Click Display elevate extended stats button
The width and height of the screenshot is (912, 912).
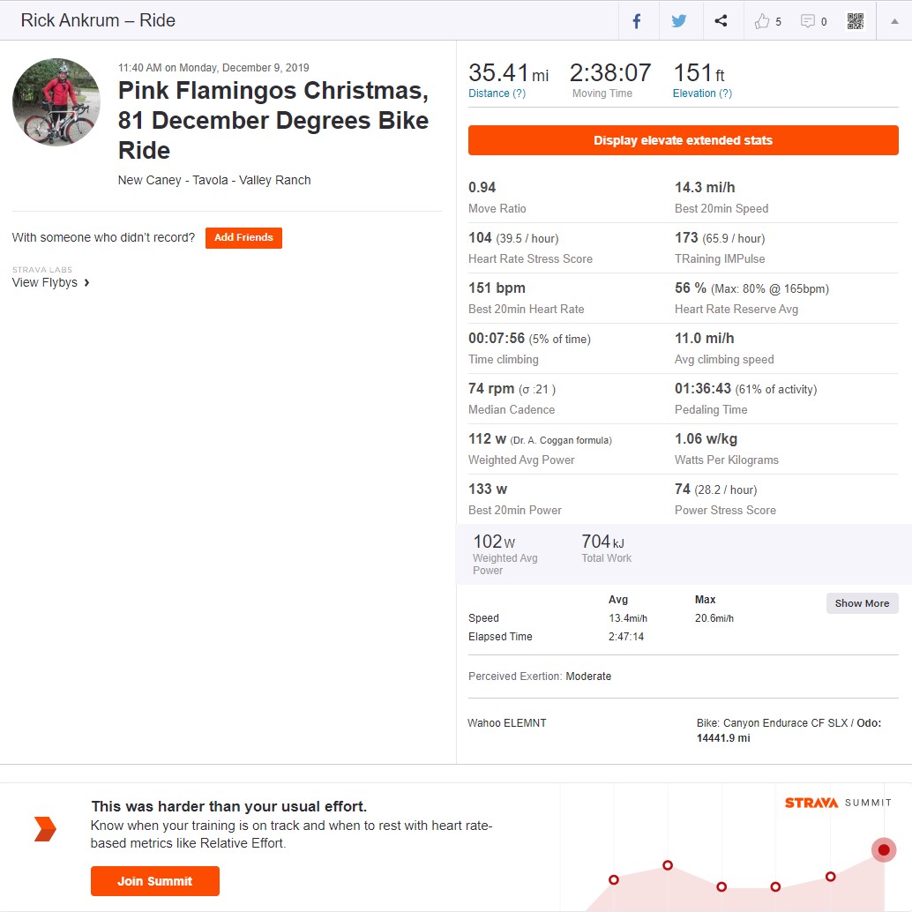click(x=683, y=140)
